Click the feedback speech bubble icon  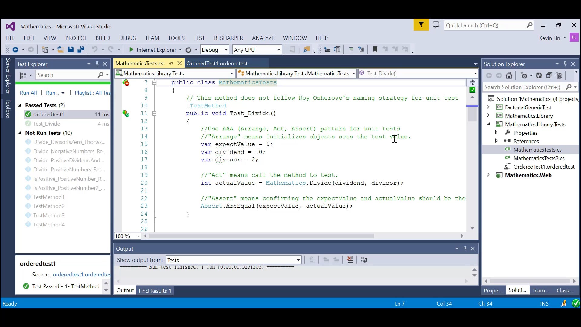pos(436,25)
